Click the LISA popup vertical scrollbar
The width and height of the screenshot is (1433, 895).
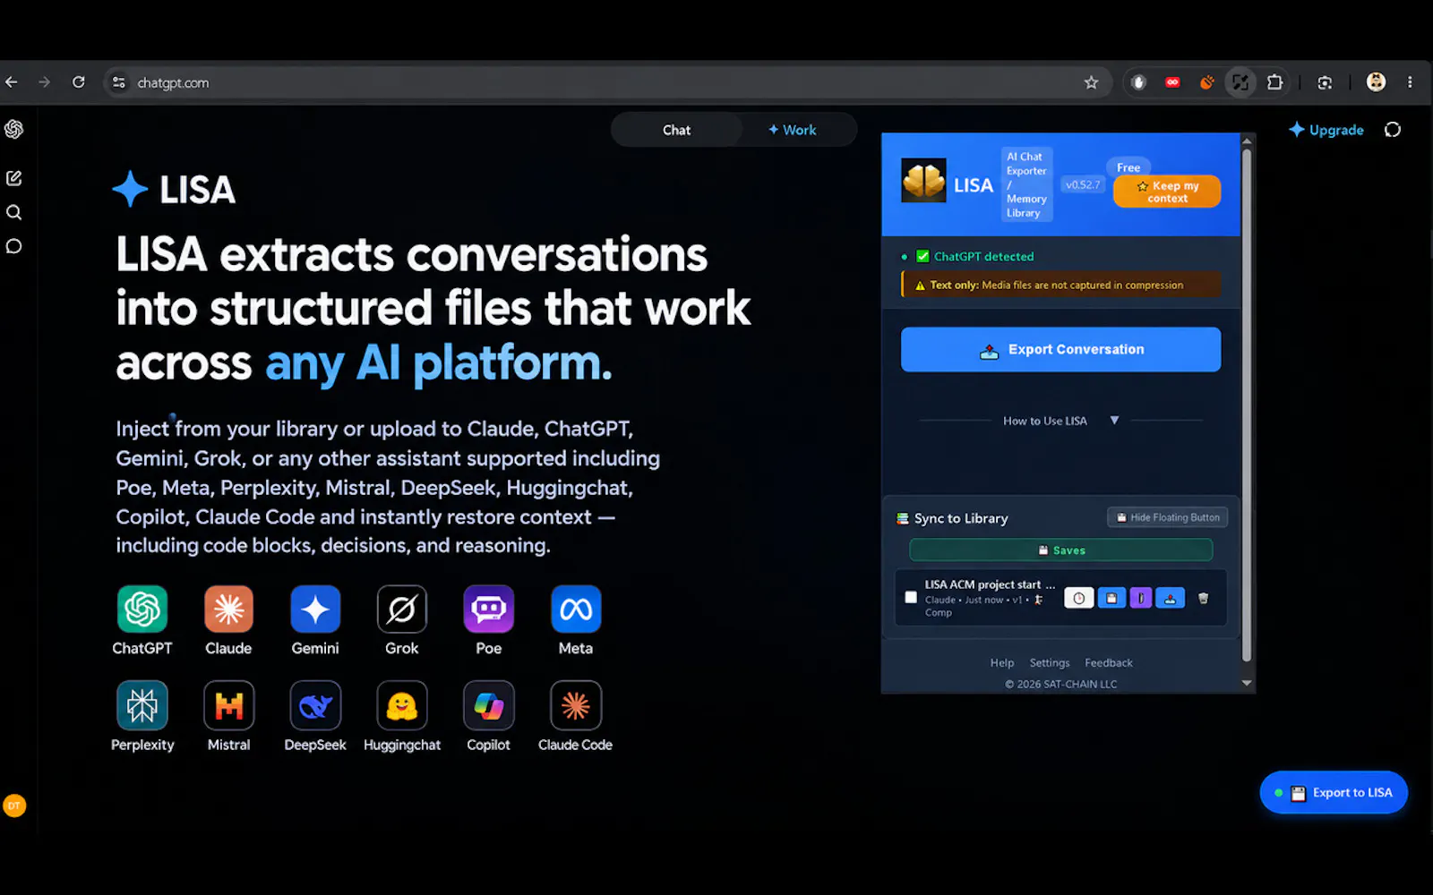1247,405
